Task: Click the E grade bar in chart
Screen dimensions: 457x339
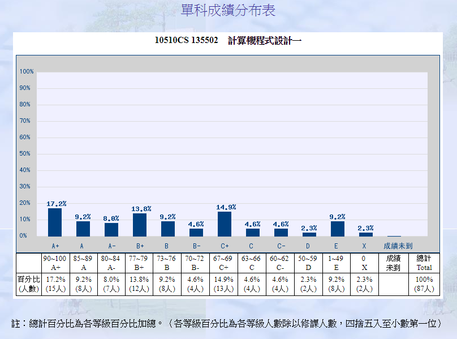Action: pos(338,228)
